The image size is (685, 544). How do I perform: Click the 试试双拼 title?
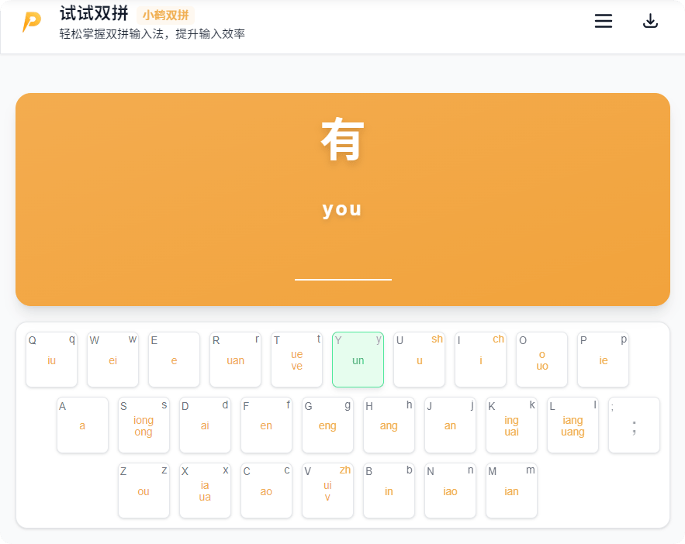click(94, 14)
